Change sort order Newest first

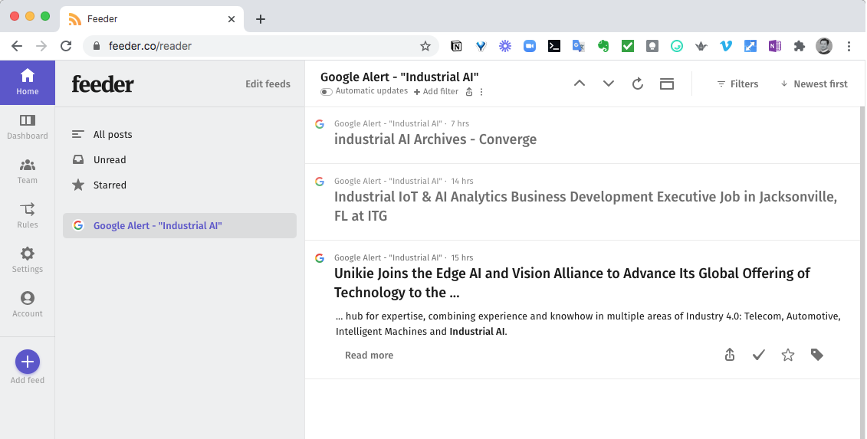pyautogui.click(x=814, y=84)
